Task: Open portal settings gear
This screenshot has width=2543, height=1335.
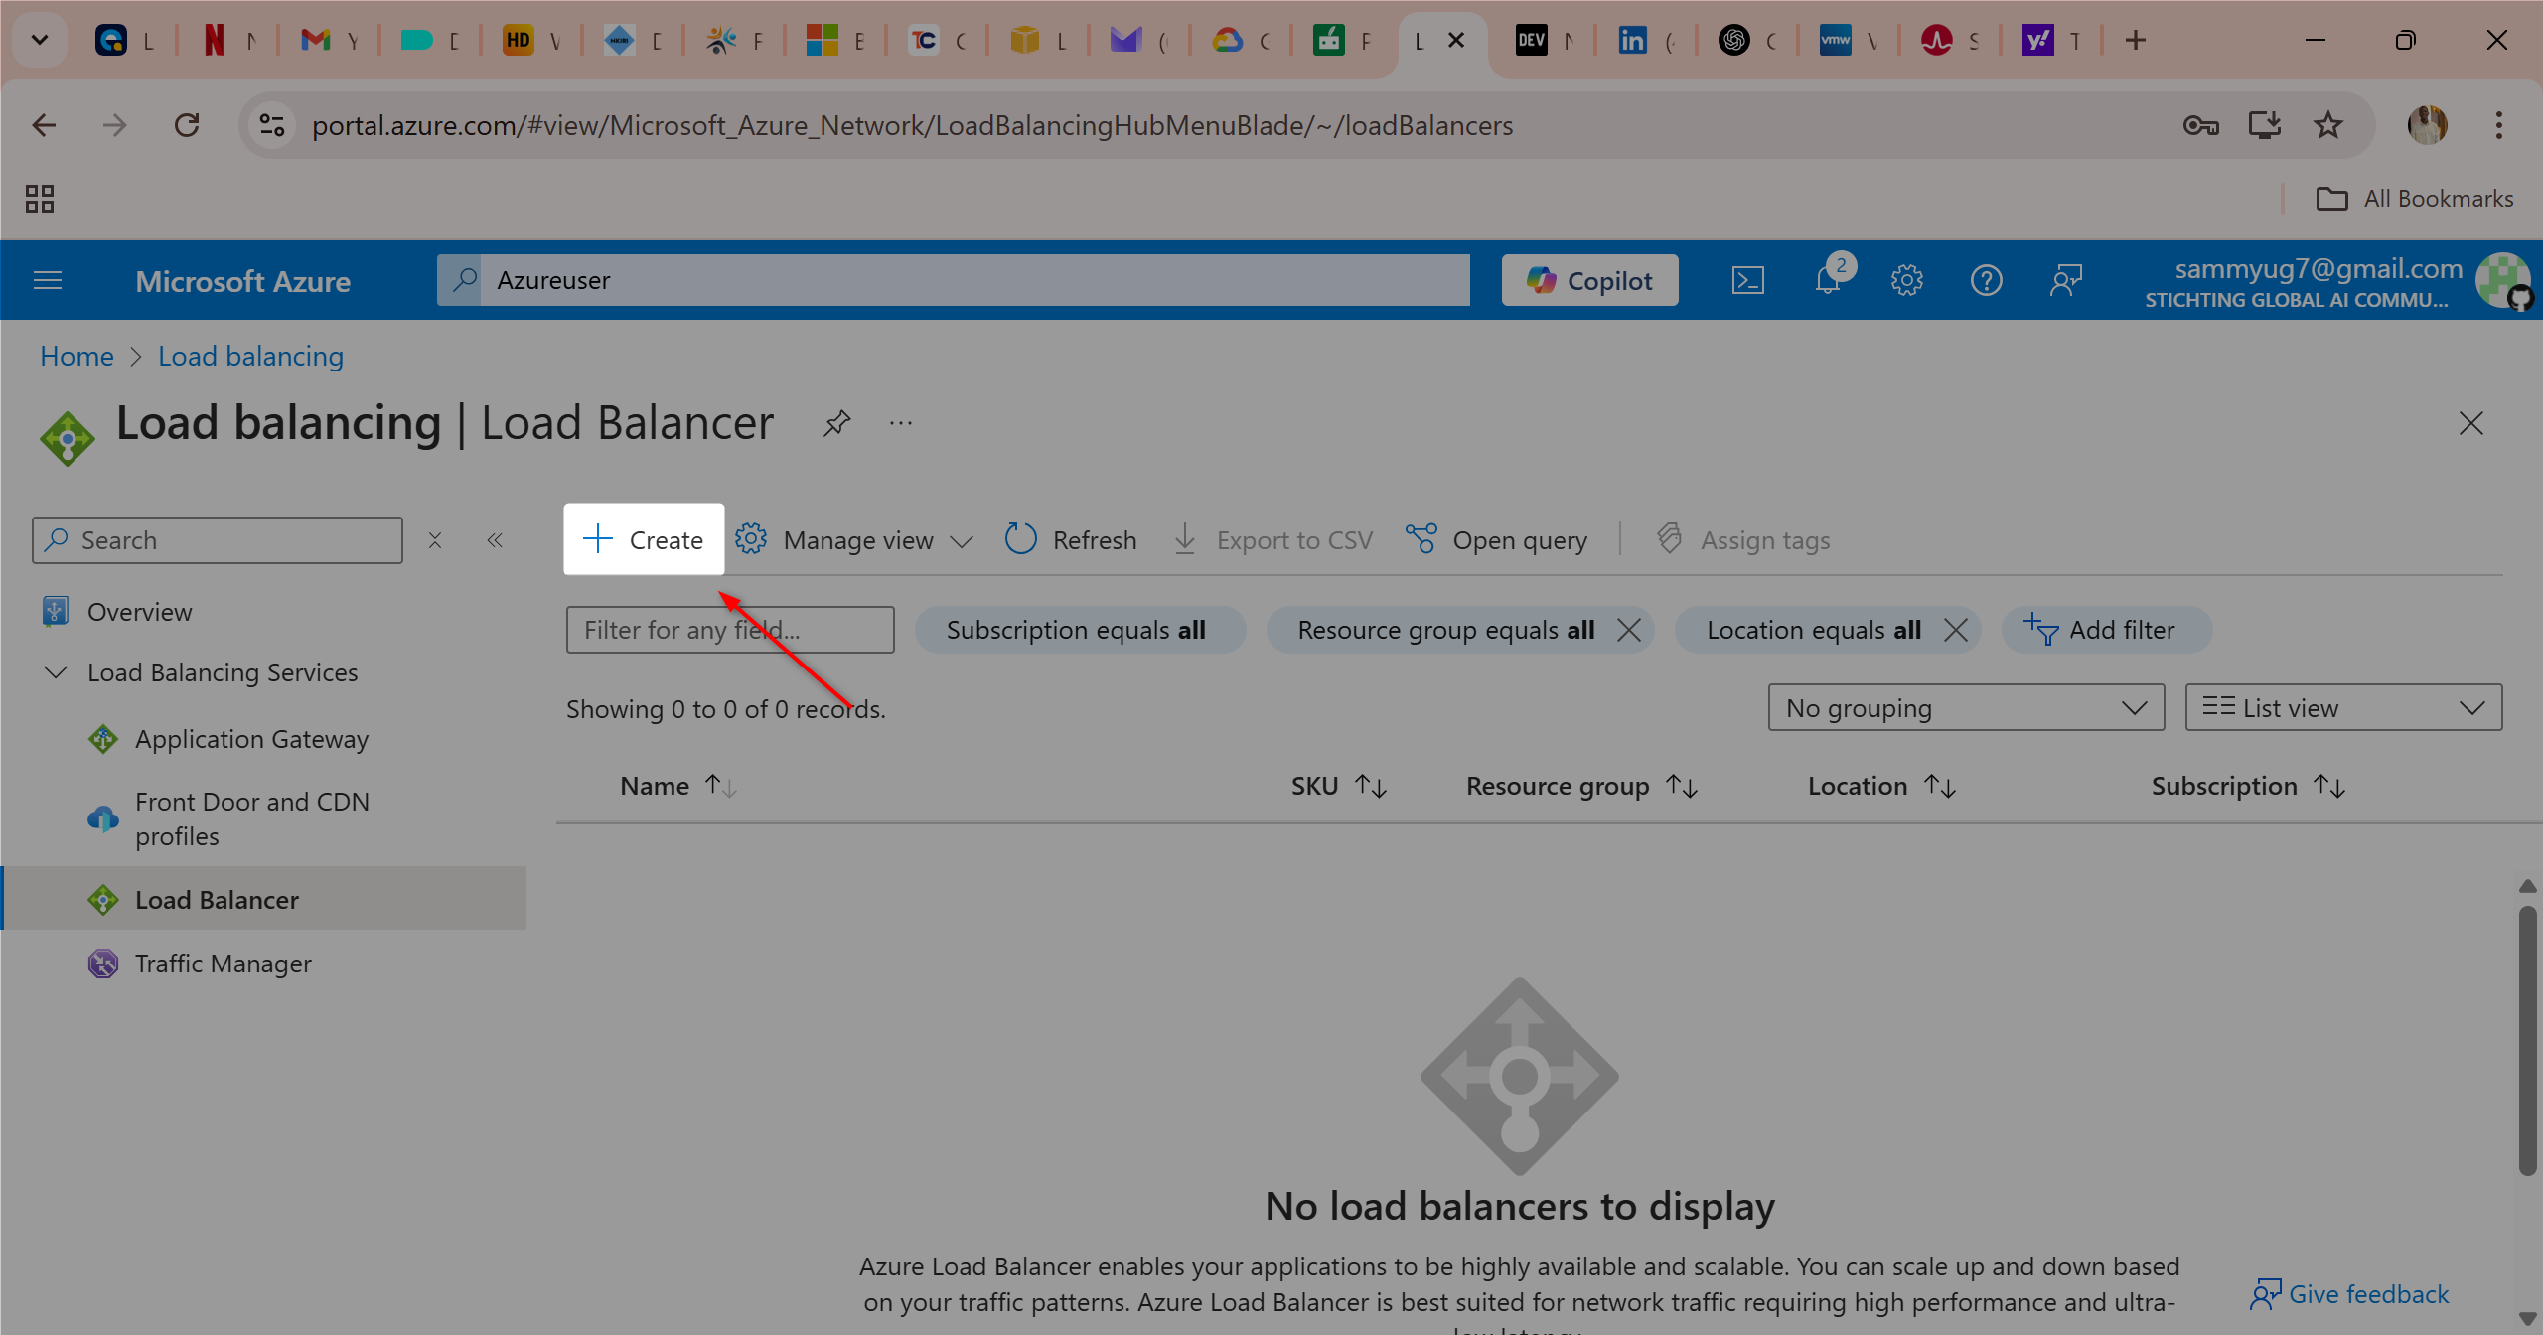Action: pyautogui.click(x=1907, y=280)
